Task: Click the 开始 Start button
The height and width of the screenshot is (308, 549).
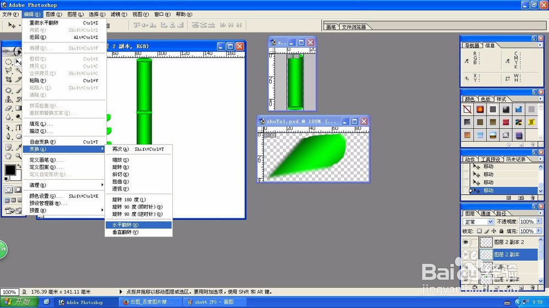Action: click(x=19, y=302)
